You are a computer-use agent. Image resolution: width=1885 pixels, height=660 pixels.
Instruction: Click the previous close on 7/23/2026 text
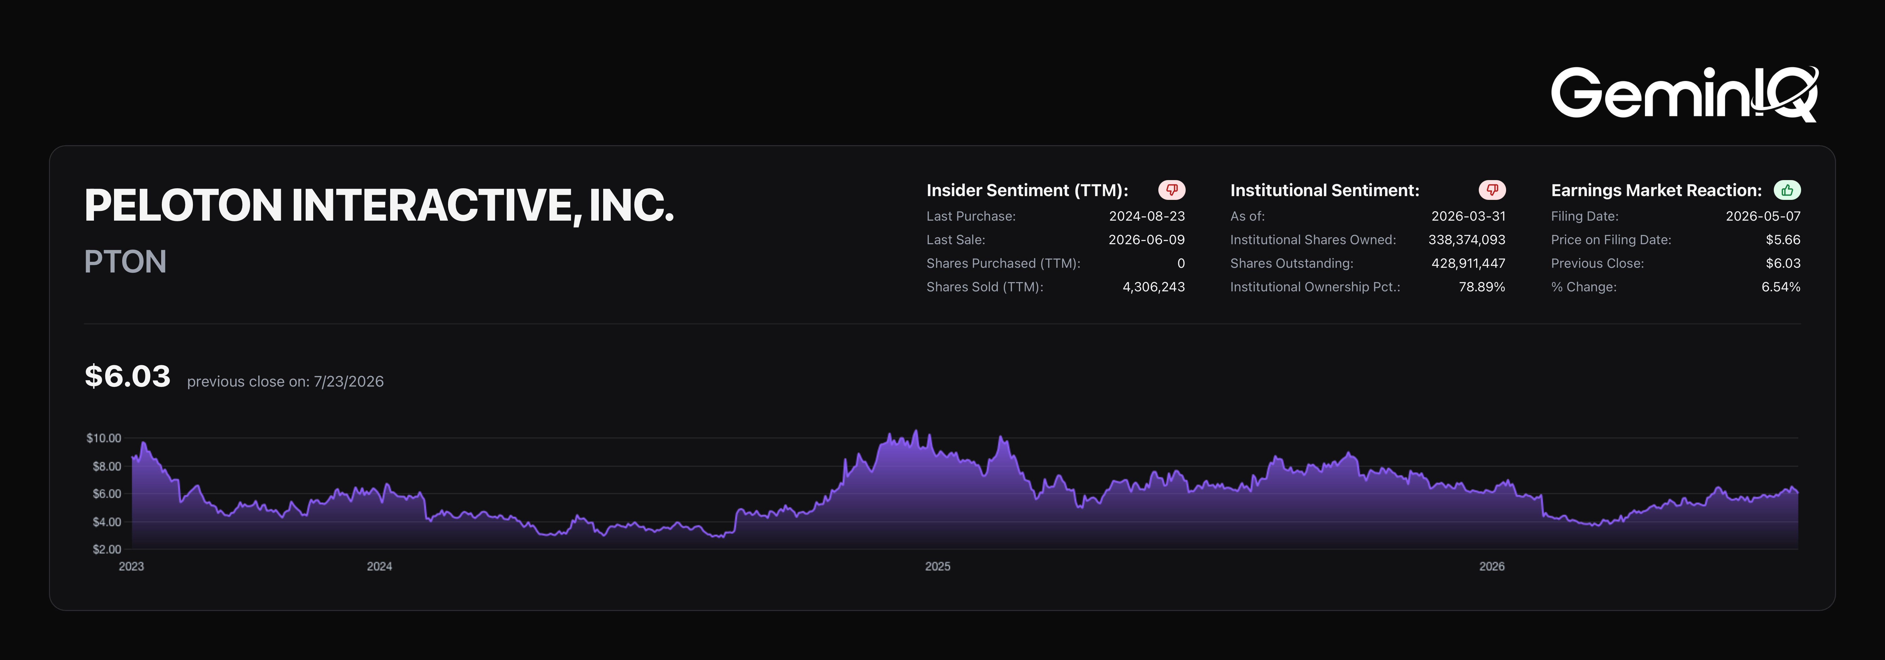pyautogui.click(x=285, y=381)
